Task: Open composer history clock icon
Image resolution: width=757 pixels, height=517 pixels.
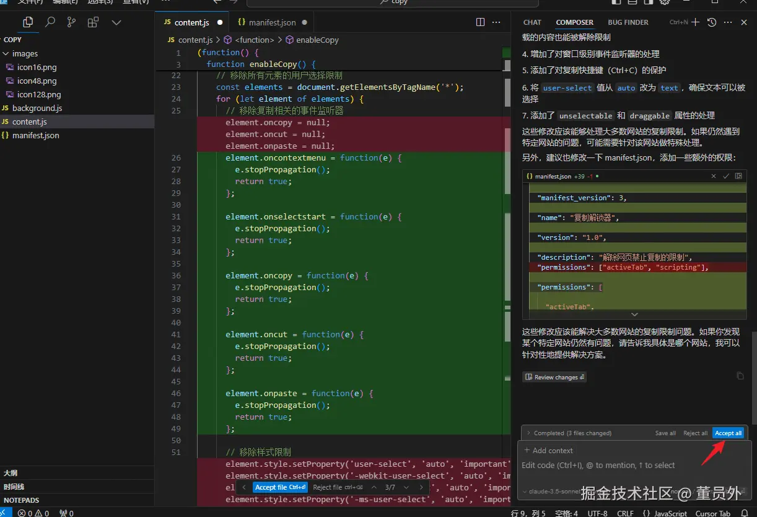Action: coord(712,22)
